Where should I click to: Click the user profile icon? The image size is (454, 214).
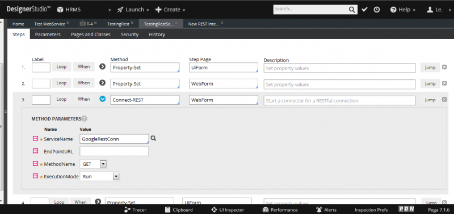coord(430,10)
